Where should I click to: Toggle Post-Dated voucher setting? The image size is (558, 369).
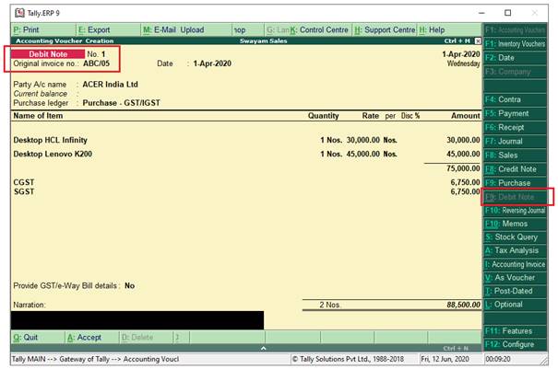coord(516,291)
